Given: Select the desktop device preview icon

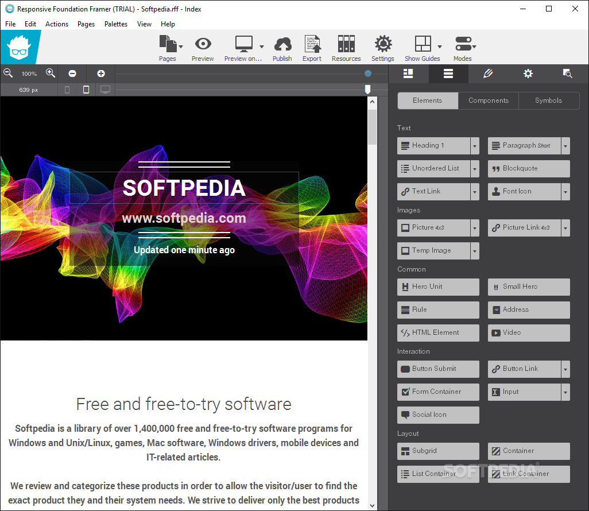Looking at the screenshot, I should tap(105, 90).
